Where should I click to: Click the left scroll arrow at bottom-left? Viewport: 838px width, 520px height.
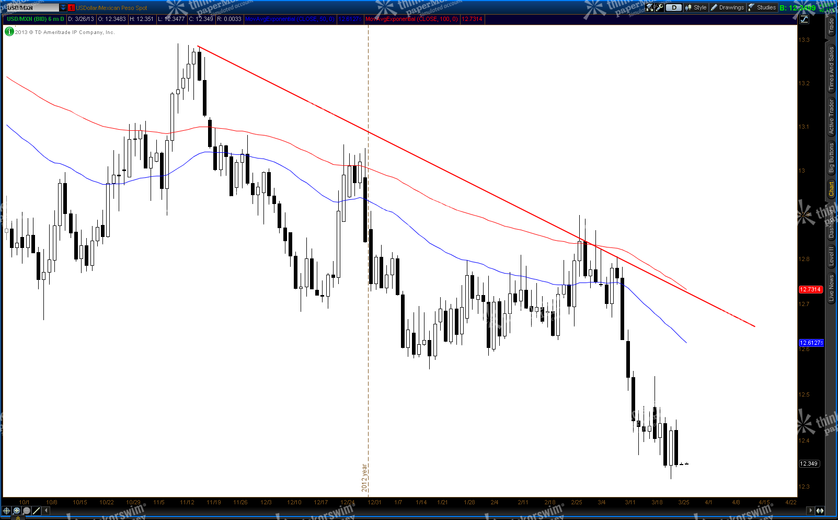click(x=47, y=511)
